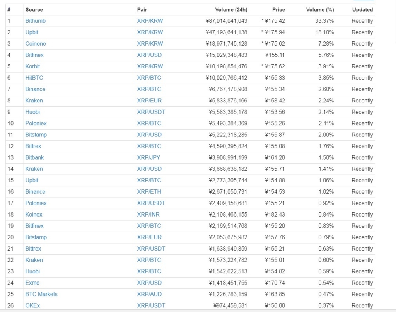Open Poloniex link in row 17
Image resolution: width=396 pixels, height=312 pixels.
(36, 203)
